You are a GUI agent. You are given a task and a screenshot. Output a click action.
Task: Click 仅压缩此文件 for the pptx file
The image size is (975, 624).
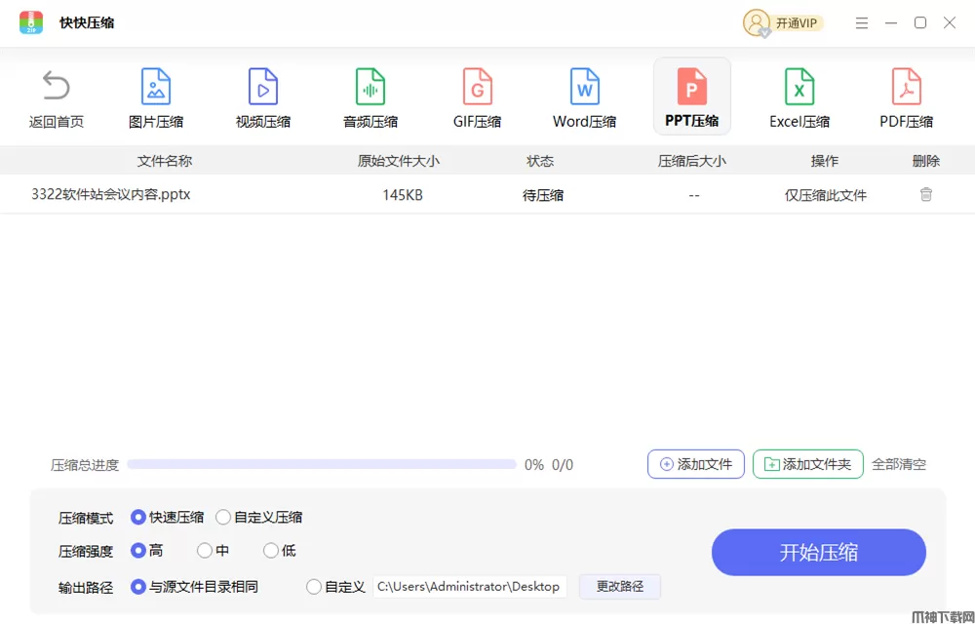click(x=825, y=195)
